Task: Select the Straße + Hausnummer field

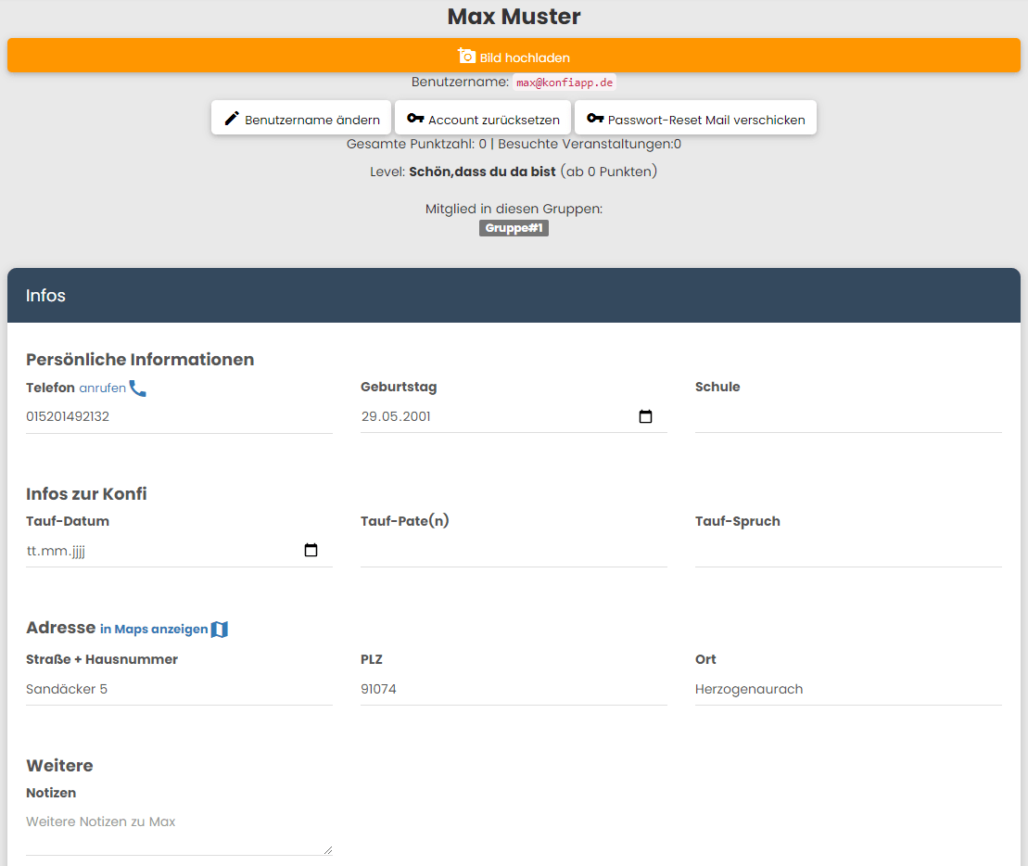Action: pyautogui.click(x=179, y=690)
